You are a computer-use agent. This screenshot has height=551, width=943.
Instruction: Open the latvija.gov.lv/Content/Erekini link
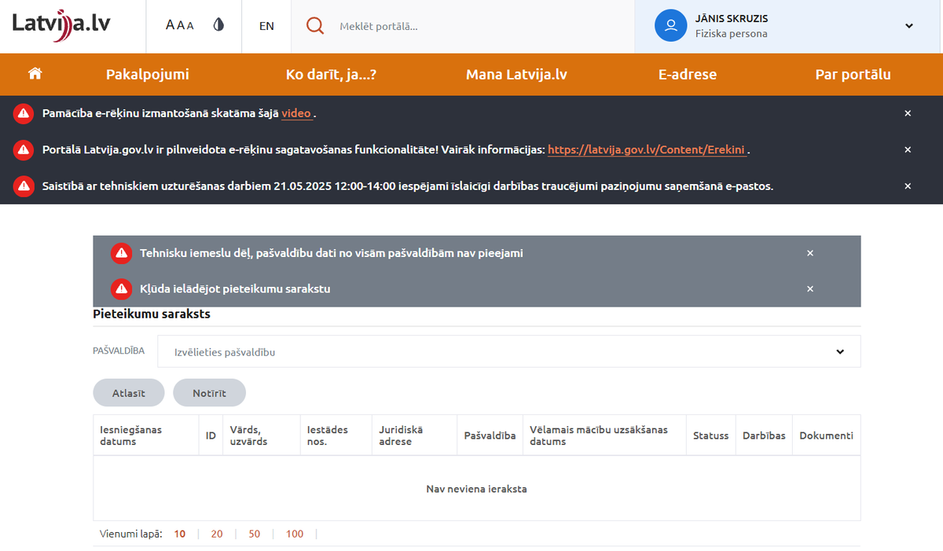pos(647,149)
